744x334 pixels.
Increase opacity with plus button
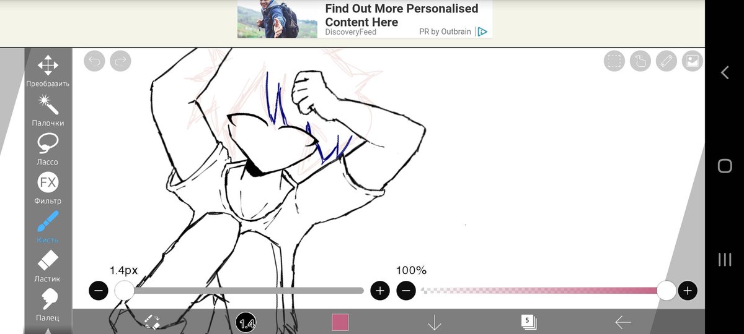(688, 290)
